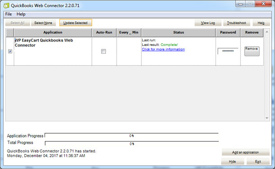
Task: Click the 'Last run:' status text
Action: [149, 40]
